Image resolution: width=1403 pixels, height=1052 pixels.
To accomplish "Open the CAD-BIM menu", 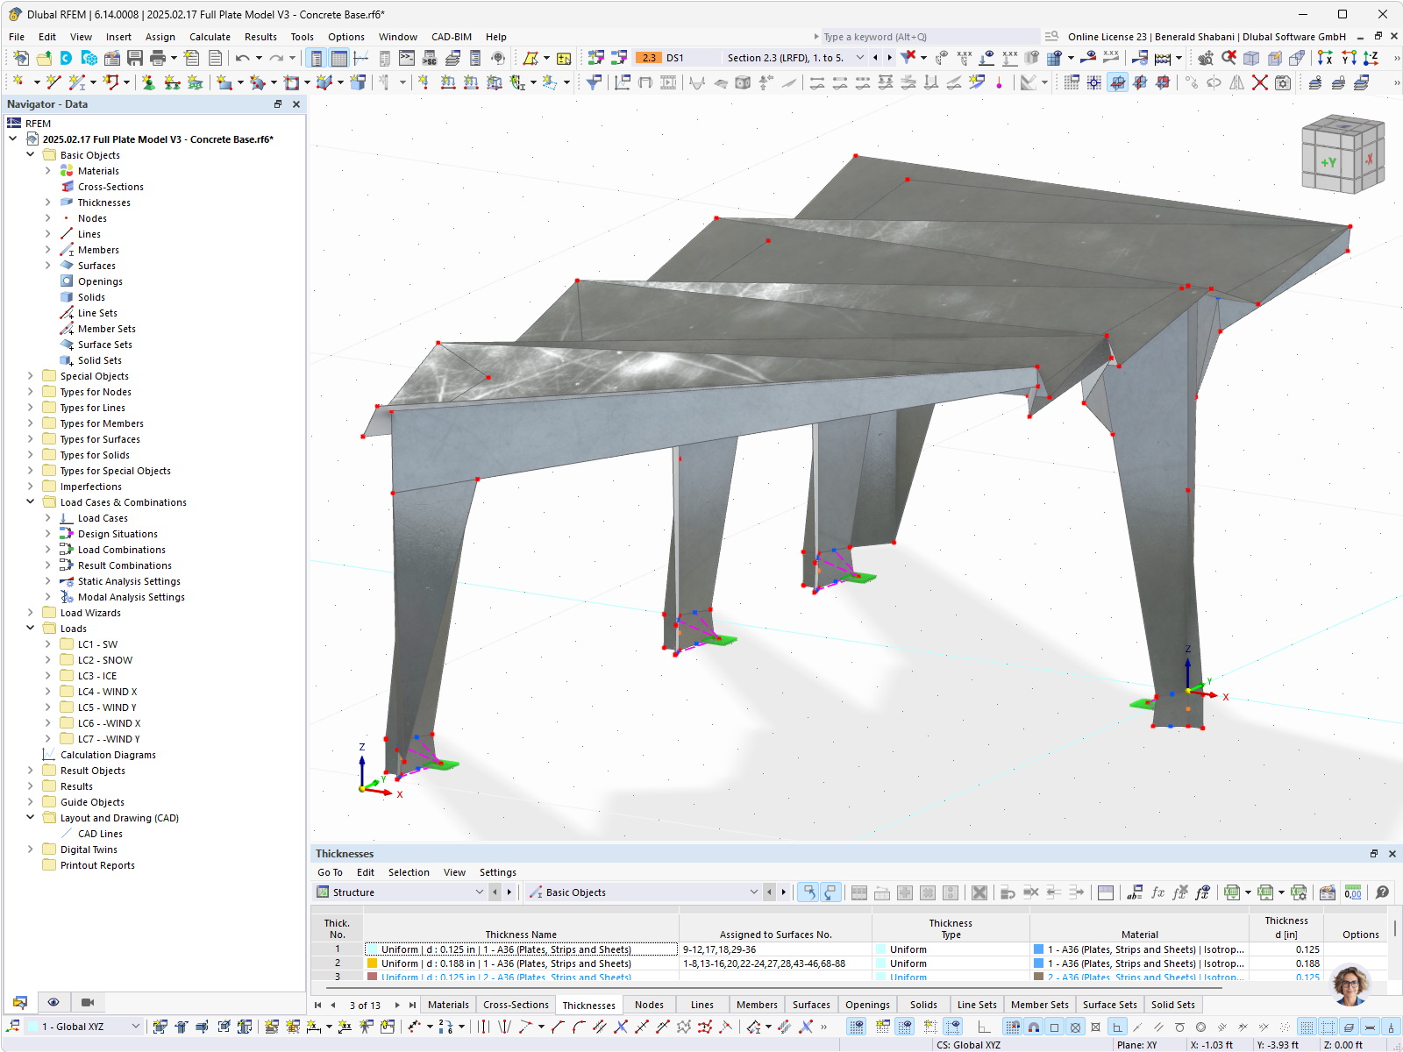I will point(451,37).
